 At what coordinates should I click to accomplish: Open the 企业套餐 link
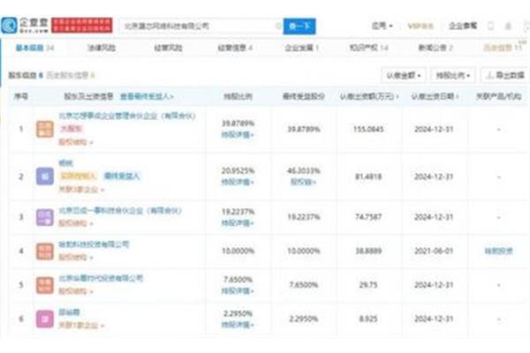(x=463, y=26)
